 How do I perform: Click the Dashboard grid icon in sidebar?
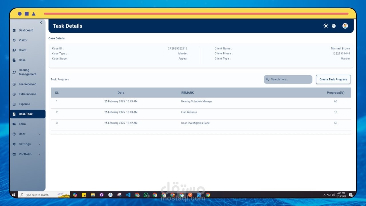[14, 30]
